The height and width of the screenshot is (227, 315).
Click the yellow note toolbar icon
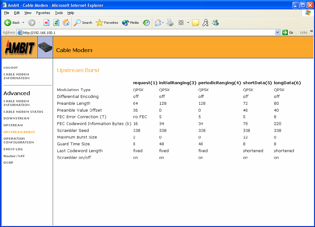tap(196, 22)
